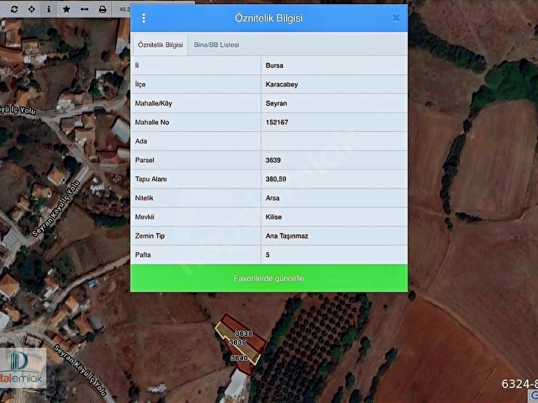Select the Pafta value 5

pos(267,255)
